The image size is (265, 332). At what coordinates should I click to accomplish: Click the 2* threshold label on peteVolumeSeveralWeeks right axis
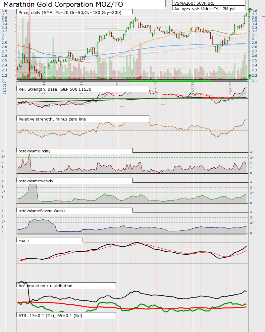click(x=252, y=222)
